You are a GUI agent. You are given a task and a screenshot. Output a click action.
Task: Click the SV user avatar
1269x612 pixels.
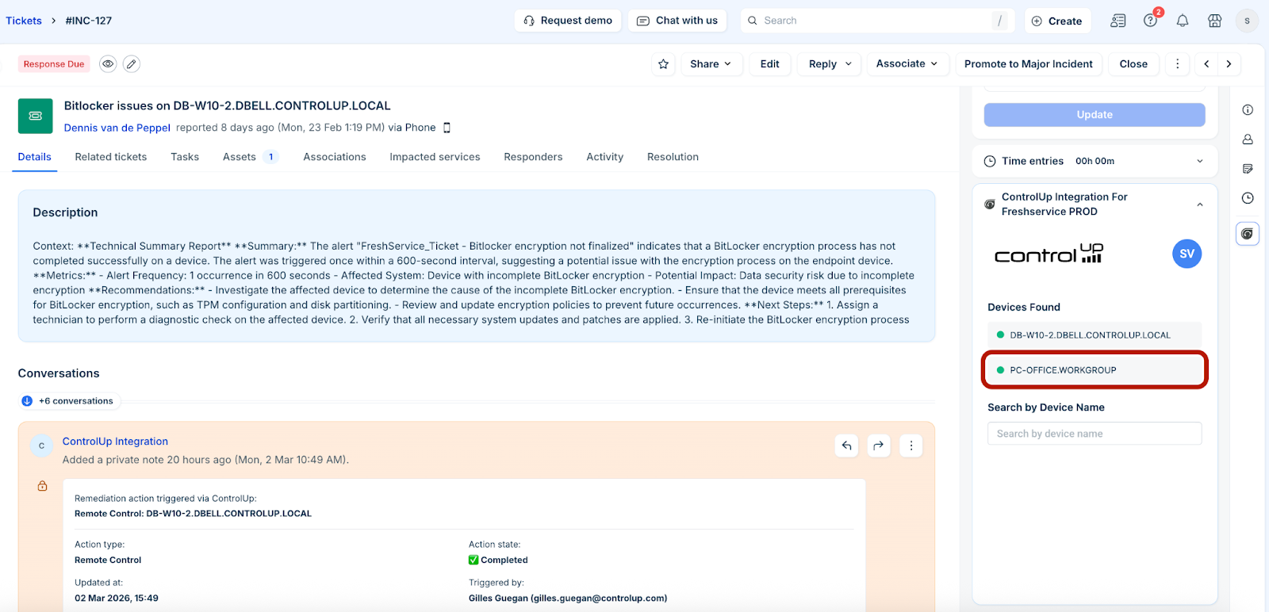tap(1187, 254)
